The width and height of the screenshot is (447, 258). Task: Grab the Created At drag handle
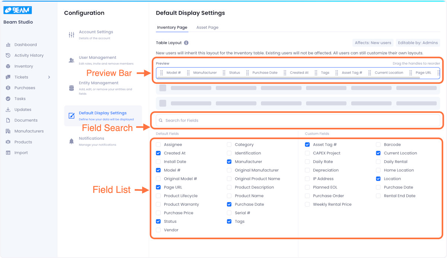[285, 72]
